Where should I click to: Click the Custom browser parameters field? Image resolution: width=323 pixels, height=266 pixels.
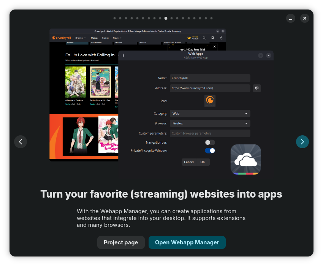[210, 133]
